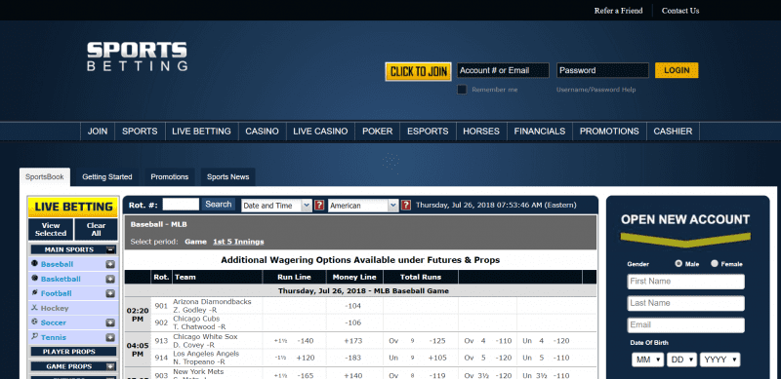Select the Male gender radio button
Screen dimensions: 781x379
tap(678, 264)
